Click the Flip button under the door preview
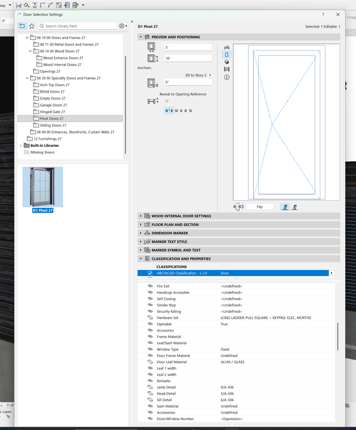Image resolution: width=356 pixels, height=430 pixels. pos(259,207)
